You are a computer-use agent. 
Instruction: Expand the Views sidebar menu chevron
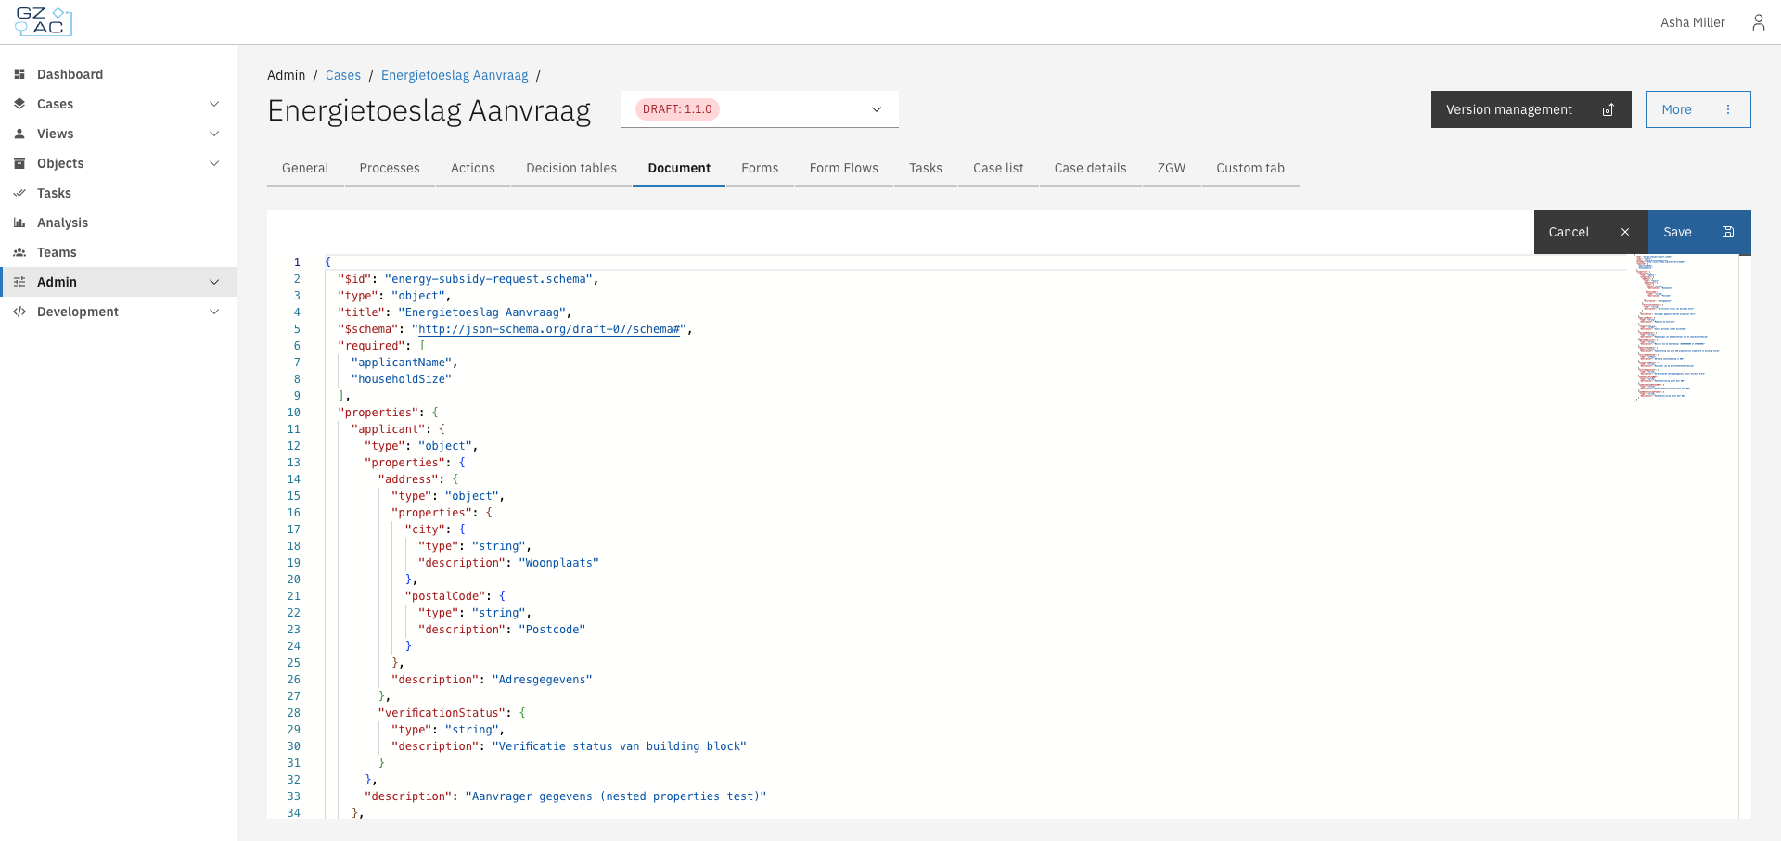214,134
